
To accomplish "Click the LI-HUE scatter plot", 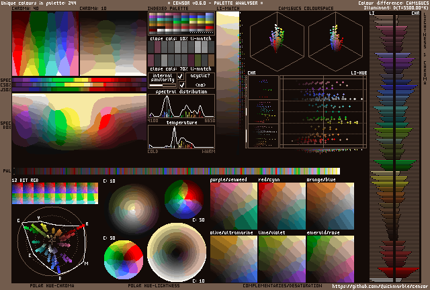I will point(324,111).
